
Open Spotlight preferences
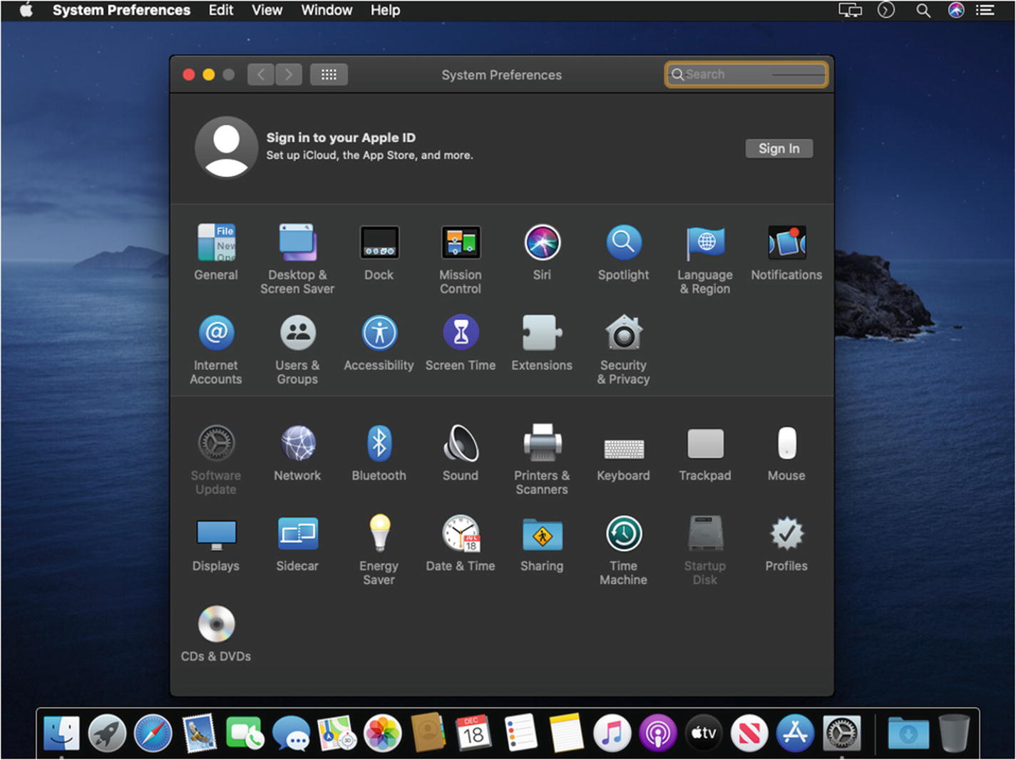click(624, 243)
